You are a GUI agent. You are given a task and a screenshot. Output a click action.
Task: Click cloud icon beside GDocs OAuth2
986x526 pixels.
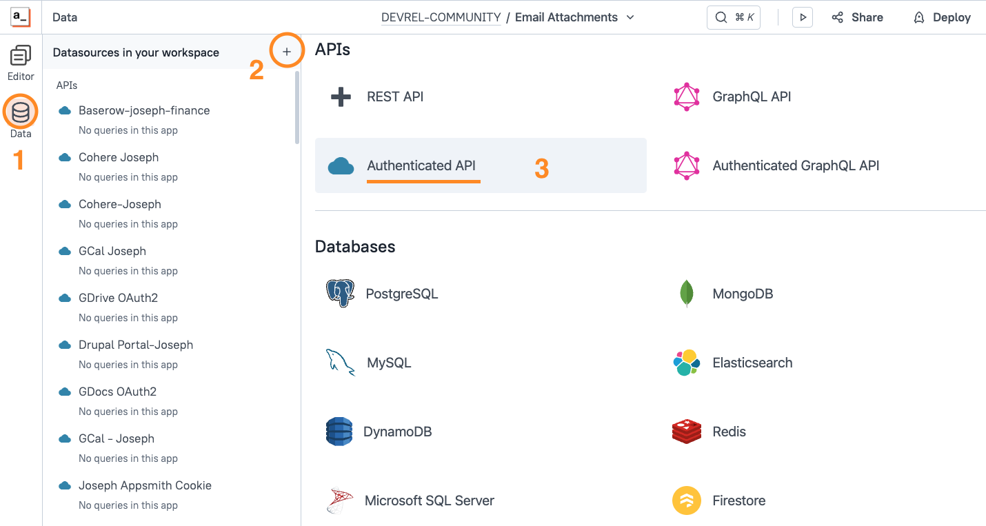pyautogui.click(x=65, y=392)
